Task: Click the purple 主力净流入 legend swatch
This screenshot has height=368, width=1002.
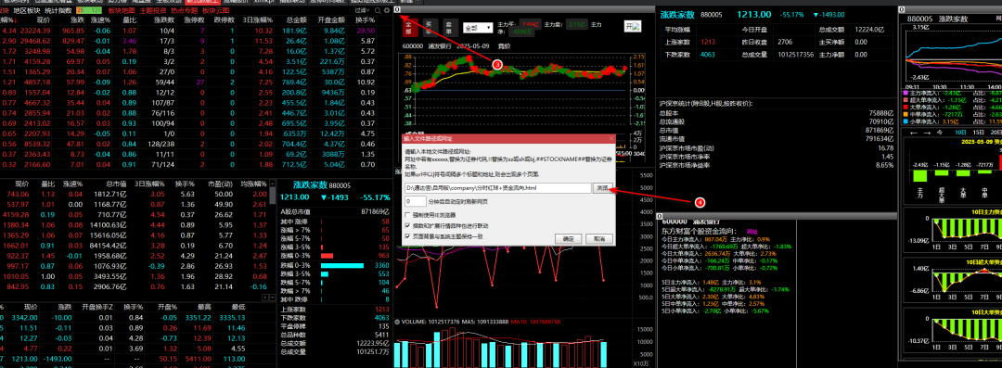Action: (905, 94)
